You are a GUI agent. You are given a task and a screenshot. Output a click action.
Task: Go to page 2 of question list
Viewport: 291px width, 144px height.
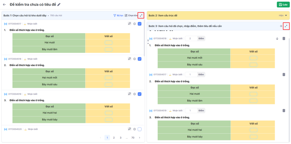(x=114, y=138)
